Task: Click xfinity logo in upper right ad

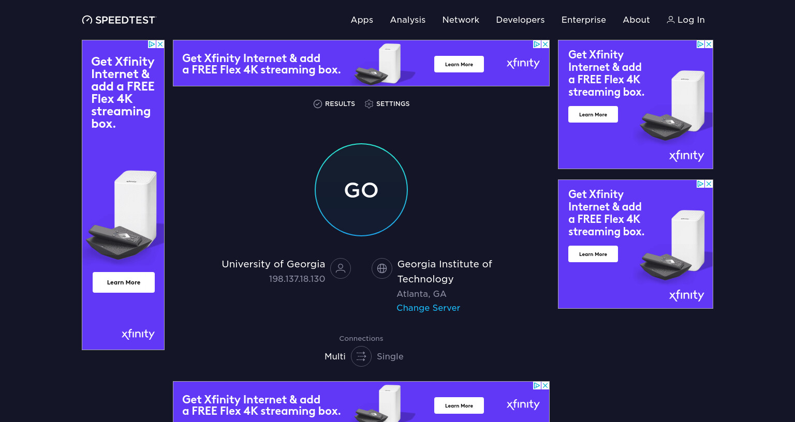Action: 686,156
